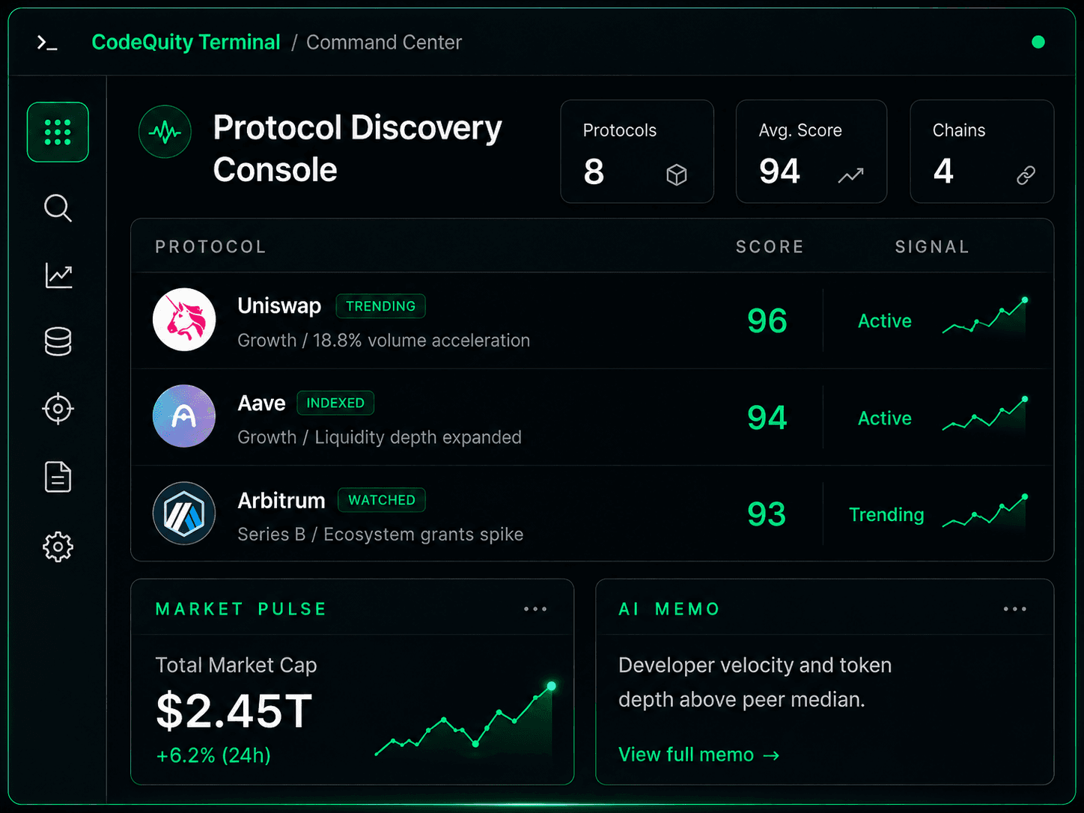Click the Protocols count 8
This screenshot has height=813, width=1084.
click(594, 172)
